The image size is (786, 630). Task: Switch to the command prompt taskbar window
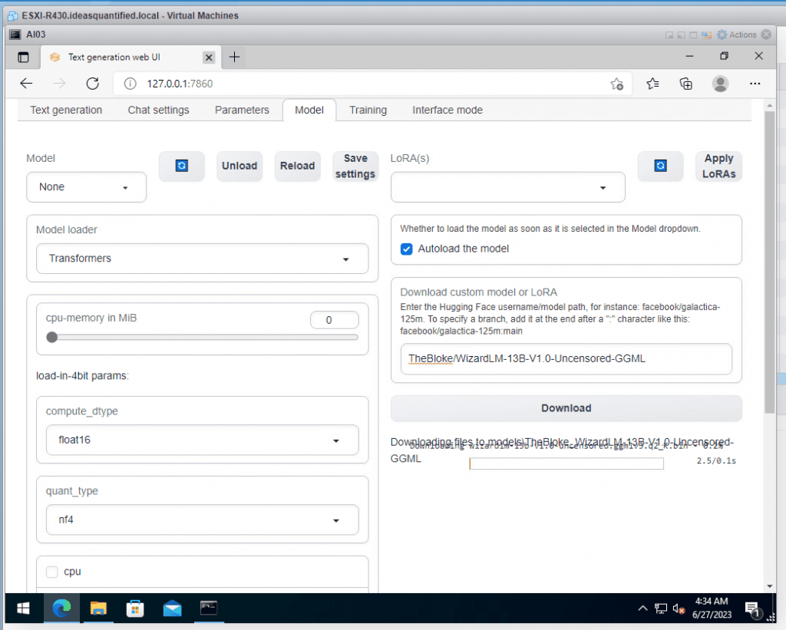coord(209,609)
